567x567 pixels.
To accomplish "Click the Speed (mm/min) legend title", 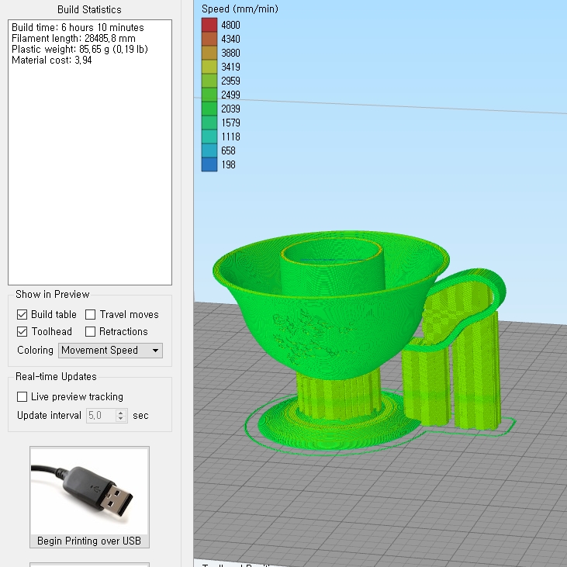I will (x=240, y=9).
